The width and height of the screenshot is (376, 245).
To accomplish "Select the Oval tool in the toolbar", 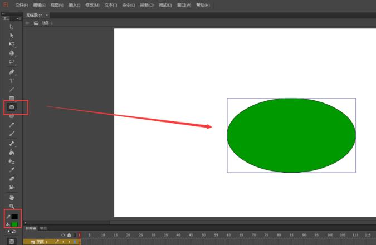I will tap(12, 106).
